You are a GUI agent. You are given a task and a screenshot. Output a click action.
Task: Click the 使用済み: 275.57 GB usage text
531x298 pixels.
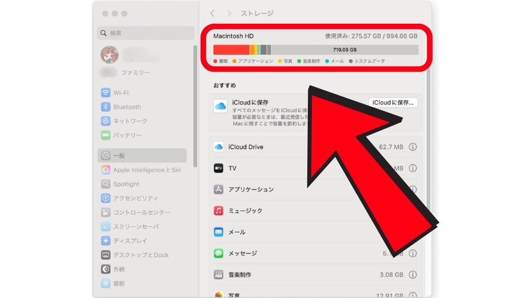coord(371,36)
